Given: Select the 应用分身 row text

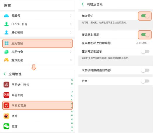Looking at the screenshot, I should (17, 52).
